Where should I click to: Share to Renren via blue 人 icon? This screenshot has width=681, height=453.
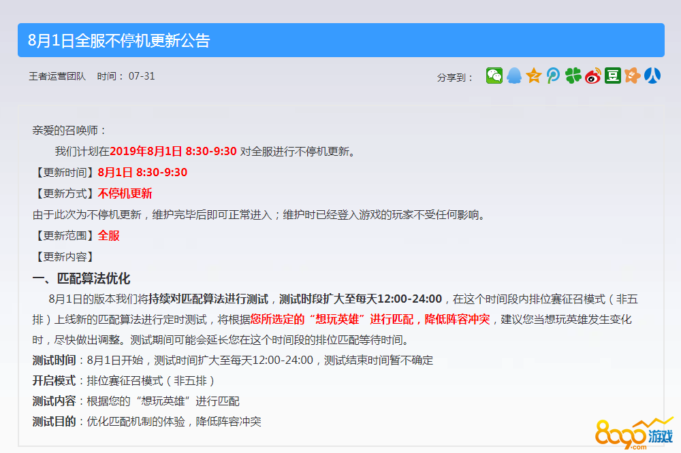click(x=652, y=75)
